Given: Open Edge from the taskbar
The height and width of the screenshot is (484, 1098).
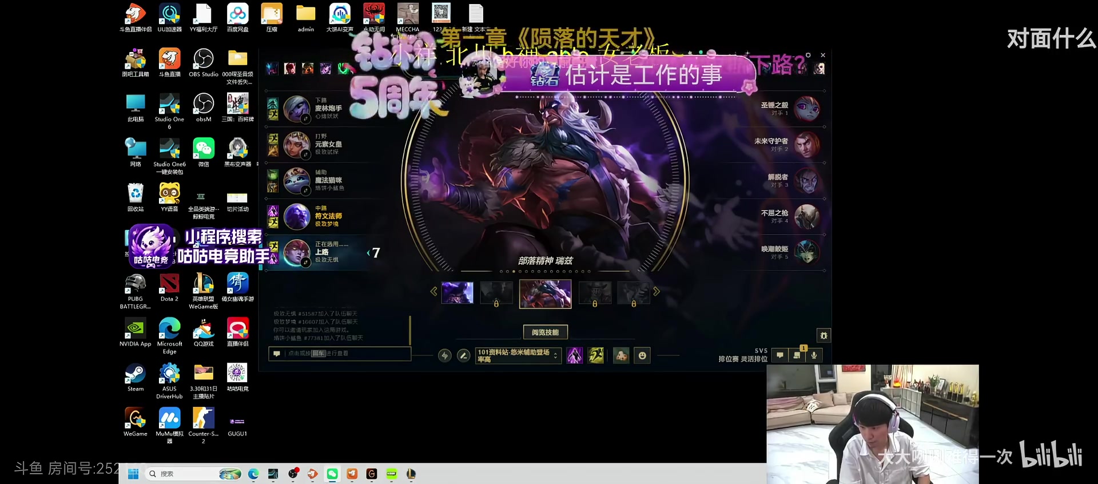Looking at the screenshot, I should click(x=253, y=474).
